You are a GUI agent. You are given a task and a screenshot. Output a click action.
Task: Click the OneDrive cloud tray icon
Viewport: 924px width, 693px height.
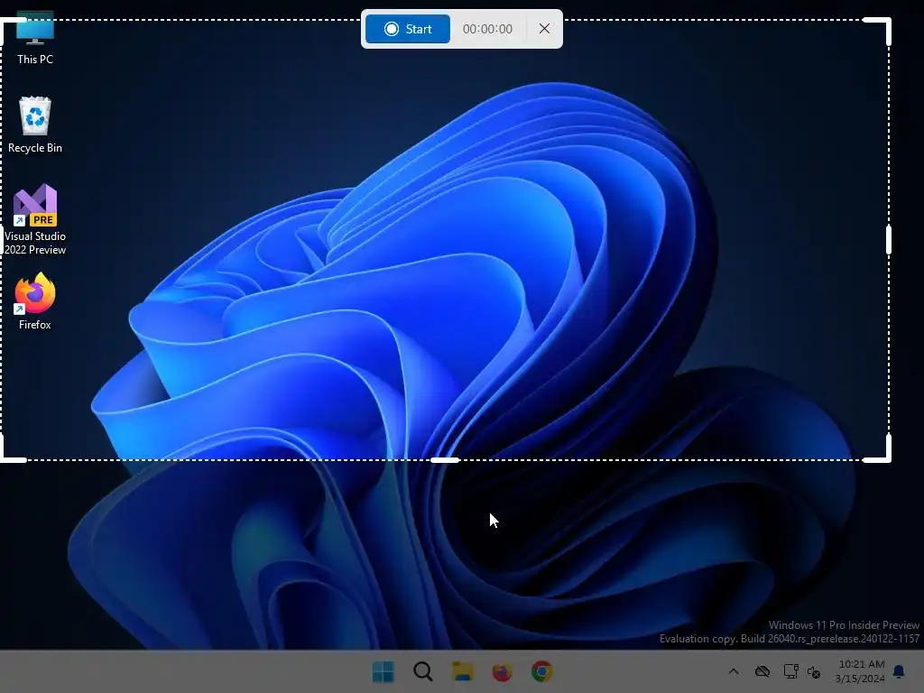pyautogui.click(x=762, y=671)
